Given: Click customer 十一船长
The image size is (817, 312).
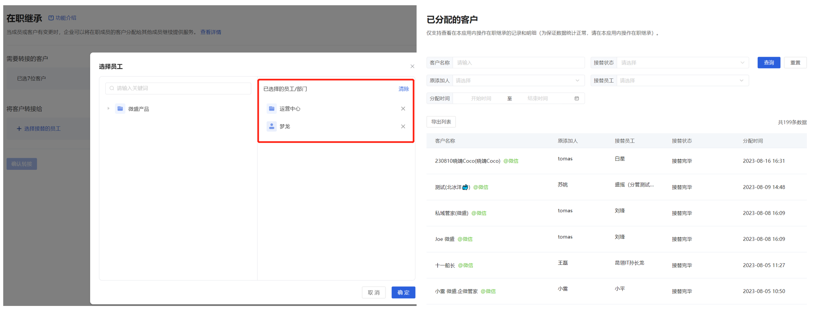Looking at the screenshot, I should pos(445,265).
